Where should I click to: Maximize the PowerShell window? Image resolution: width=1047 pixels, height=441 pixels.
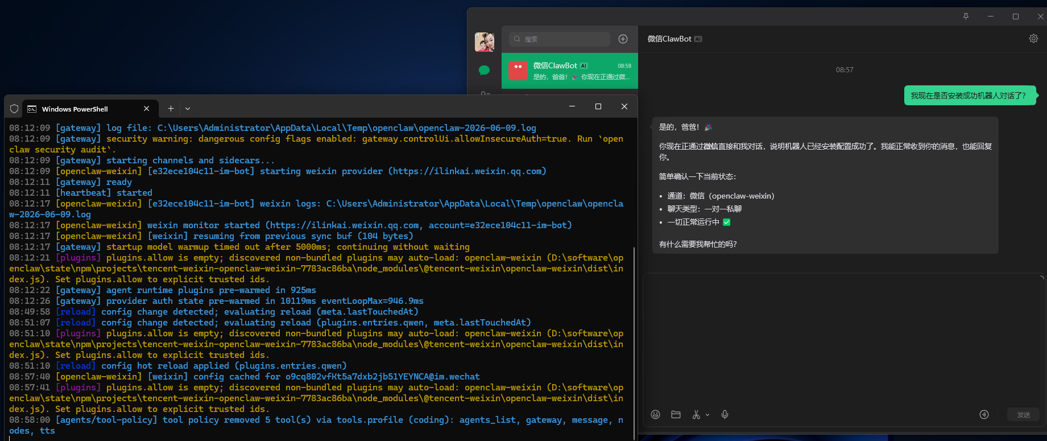pos(598,106)
